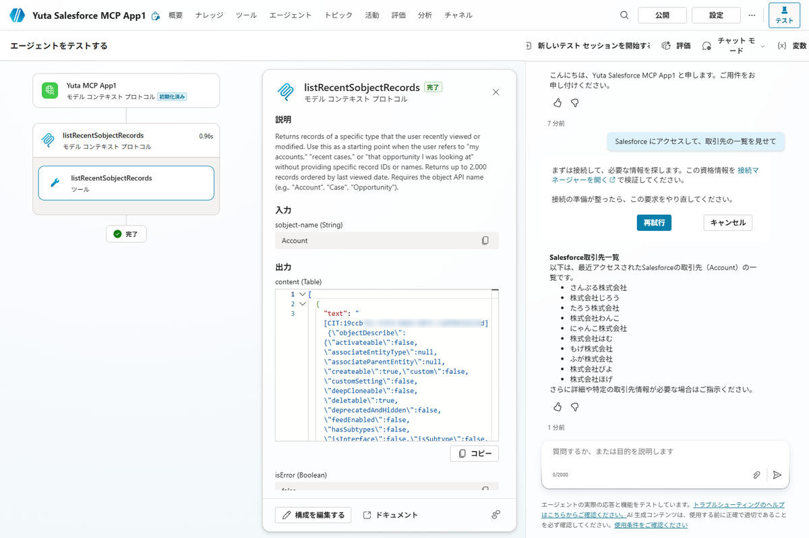This screenshot has height=538, width=809.
Task: Click the green Yuta MCP App1 icon
Action: coord(50,90)
